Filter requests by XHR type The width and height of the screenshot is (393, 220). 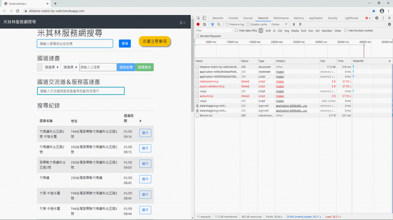(268, 31)
